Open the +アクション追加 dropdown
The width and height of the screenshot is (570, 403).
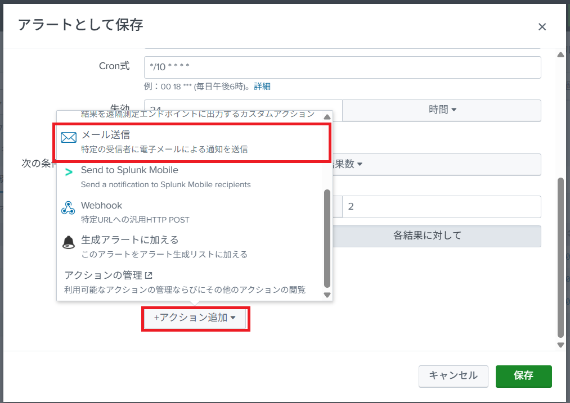pyautogui.click(x=195, y=318)
